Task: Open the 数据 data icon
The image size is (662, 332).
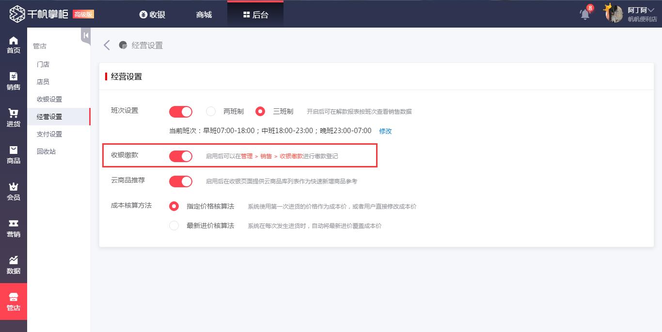Action: [13, 264]
